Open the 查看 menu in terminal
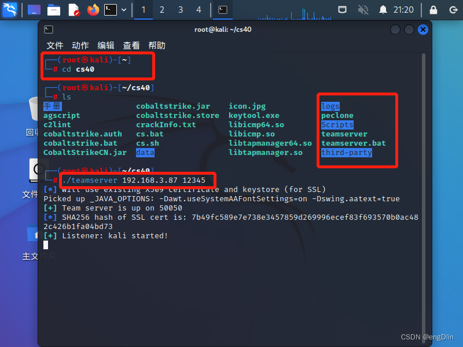Viewport: 463px width, 347px height. (131, 46)
